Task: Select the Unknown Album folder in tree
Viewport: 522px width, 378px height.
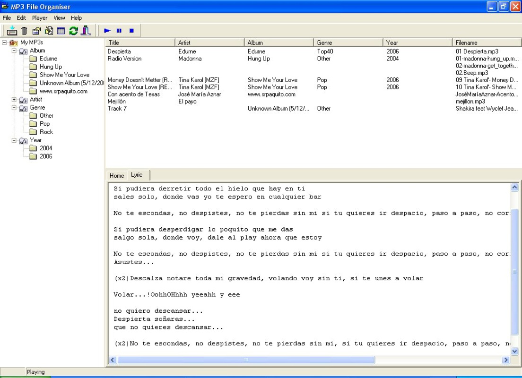Action: coord(71,83)
